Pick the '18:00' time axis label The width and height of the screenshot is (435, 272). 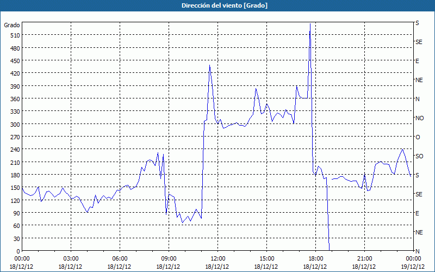[x=316, y=259]
